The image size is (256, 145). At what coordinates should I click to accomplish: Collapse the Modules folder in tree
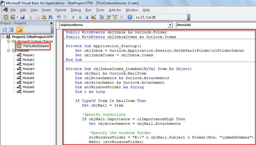click(x=9, y=50)
